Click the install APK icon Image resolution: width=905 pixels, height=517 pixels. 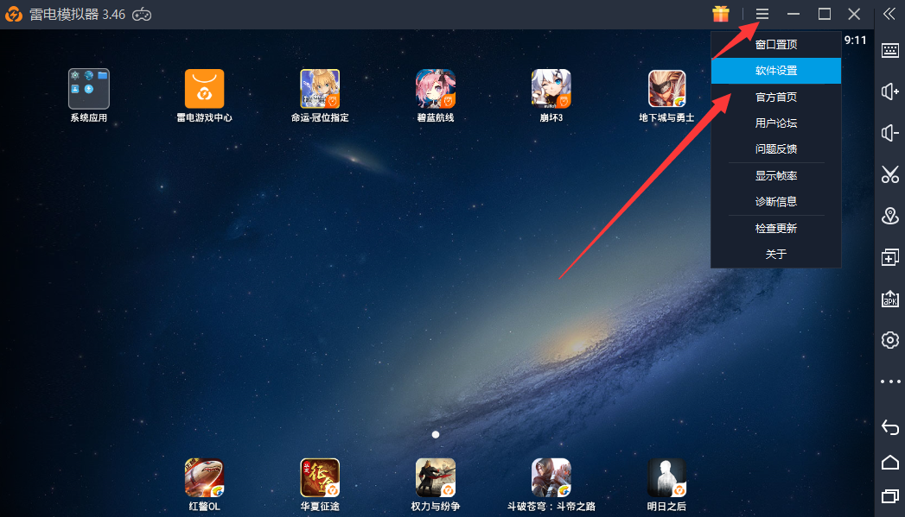point(889,299)
